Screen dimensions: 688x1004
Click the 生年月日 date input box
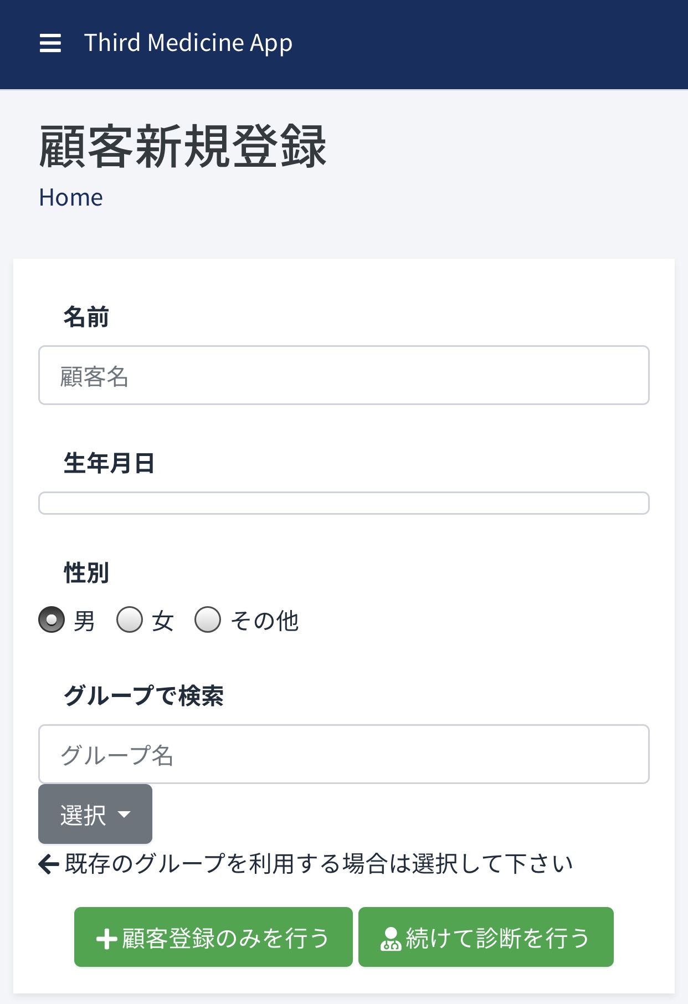coord(343,503)
